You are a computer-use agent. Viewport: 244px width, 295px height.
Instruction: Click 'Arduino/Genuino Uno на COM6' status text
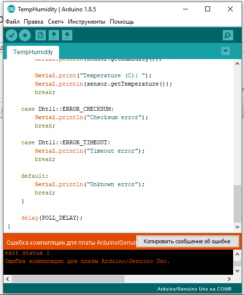pyautogui.click(x=194, y=289)
